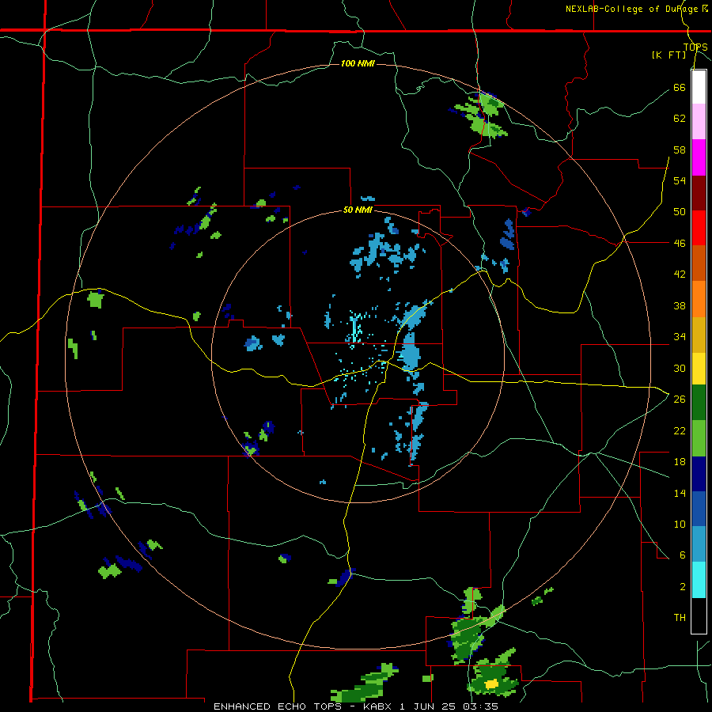
Task: Select the dark green legend band
Action: tap(699, 403)
